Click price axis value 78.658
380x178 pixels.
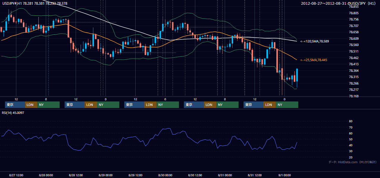pyautogui.click(x=354, y=32)
